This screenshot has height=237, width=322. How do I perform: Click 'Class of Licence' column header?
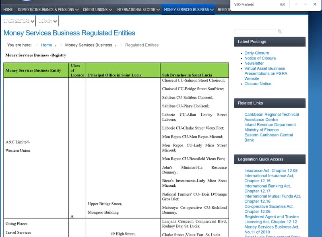click(77, 70)
